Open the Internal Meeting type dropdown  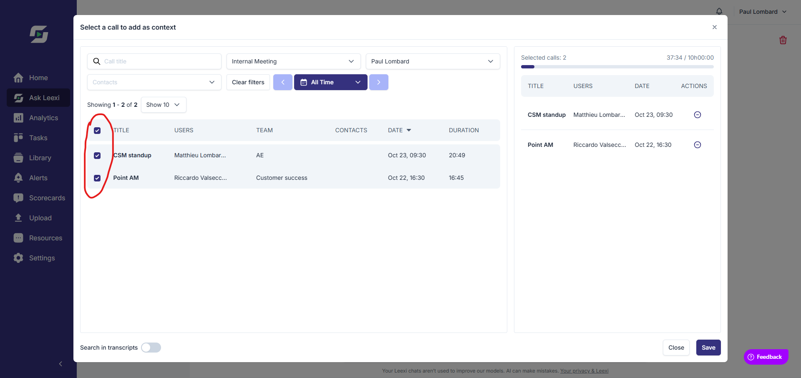point(294,61)
